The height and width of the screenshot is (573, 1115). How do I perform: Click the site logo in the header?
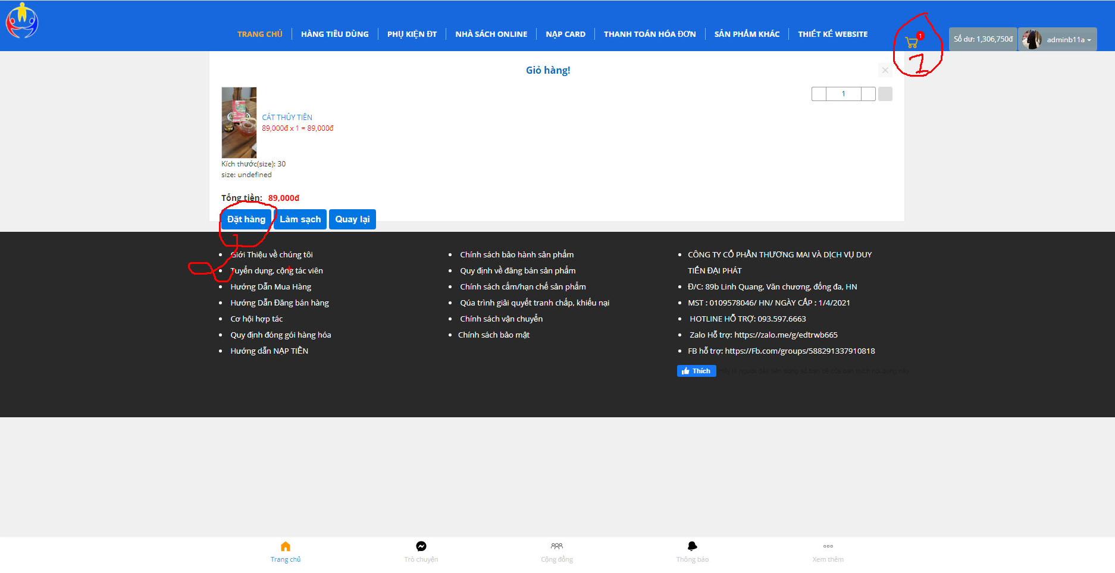click(x=22, y=21)
